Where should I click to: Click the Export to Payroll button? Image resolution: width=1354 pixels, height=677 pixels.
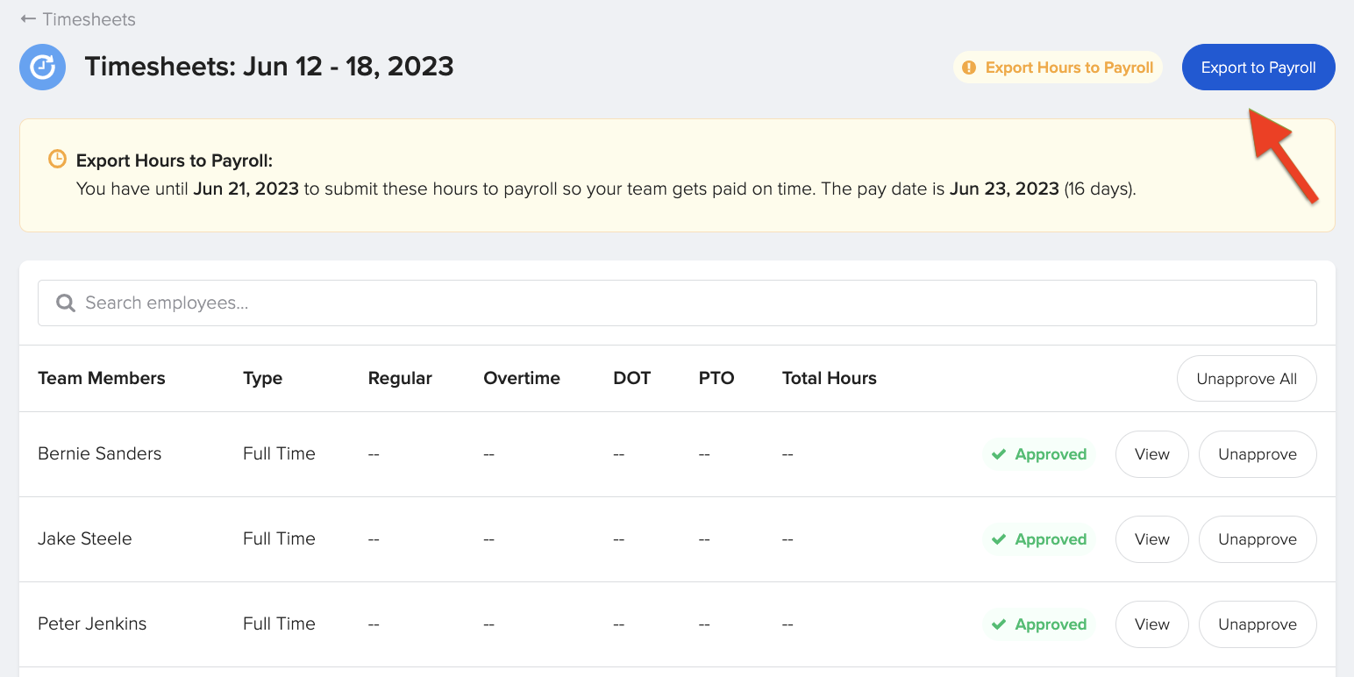tap(1258, 67)
